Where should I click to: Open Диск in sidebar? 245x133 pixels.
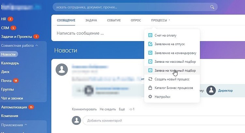(5, 72)
